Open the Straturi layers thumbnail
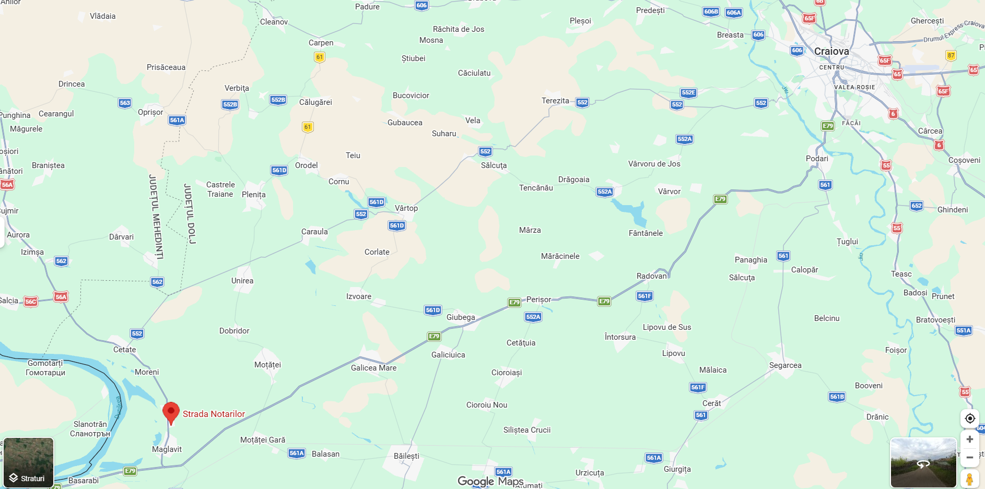Screen dimensions: 985x489 [29, 462]
